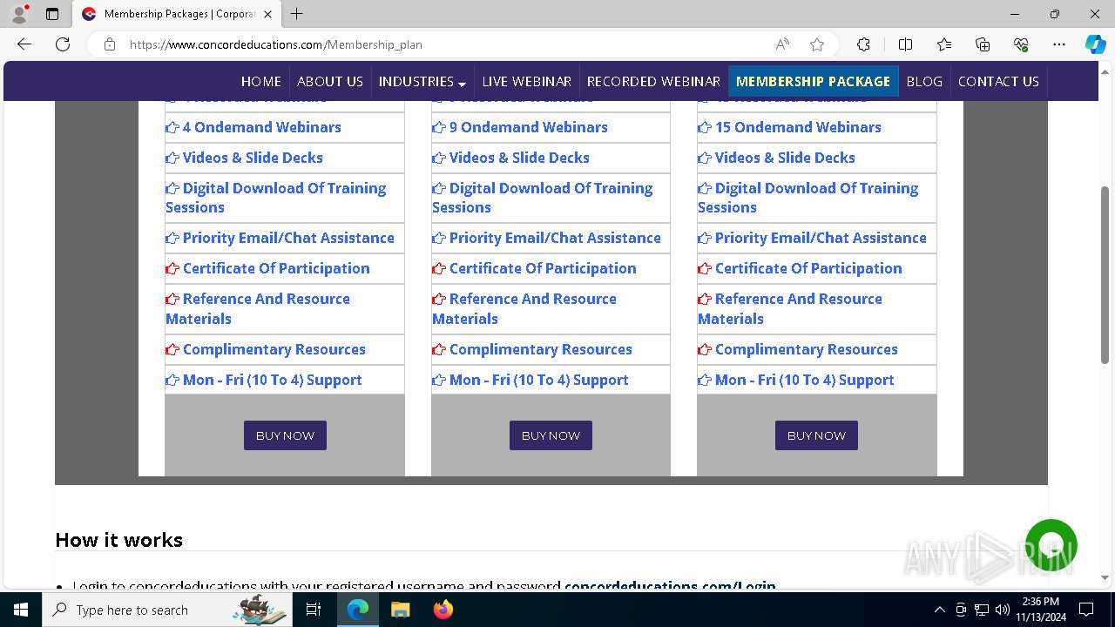Screen dimensions: 1115x627
Task: Go to HOME in navigation bar
Action: 261,81
